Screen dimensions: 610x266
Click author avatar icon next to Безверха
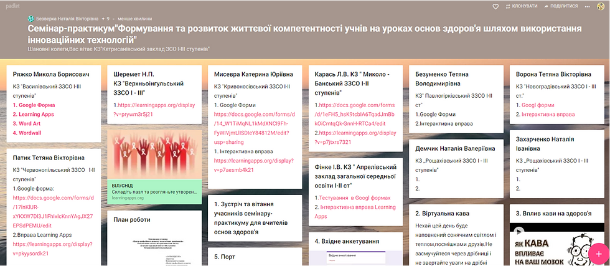pyautogui.click(x=31, y=18)
